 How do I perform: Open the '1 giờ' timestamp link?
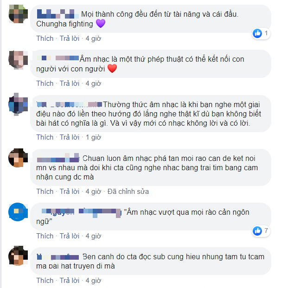[x=93, y=137]
